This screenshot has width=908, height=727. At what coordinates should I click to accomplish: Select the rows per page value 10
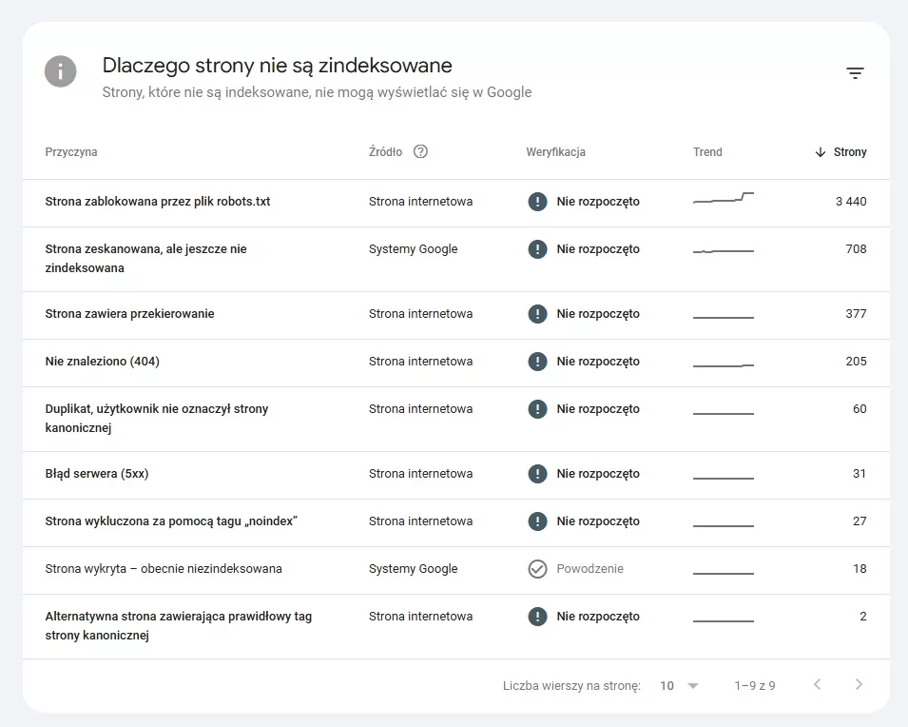pyautogui.click(x=667, y=686)
